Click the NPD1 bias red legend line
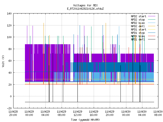The image size is (163, 122). tap(152, 36)
